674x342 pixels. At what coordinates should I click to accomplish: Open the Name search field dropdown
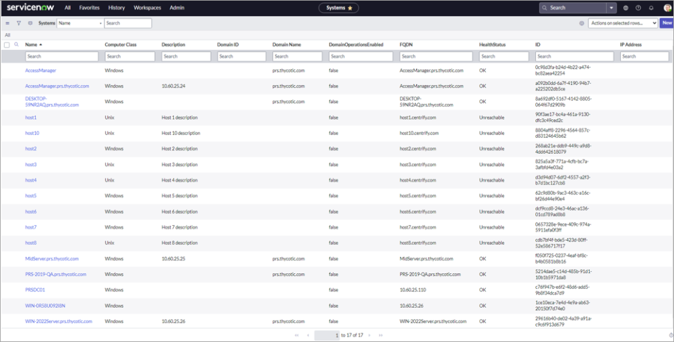point(80,23)
